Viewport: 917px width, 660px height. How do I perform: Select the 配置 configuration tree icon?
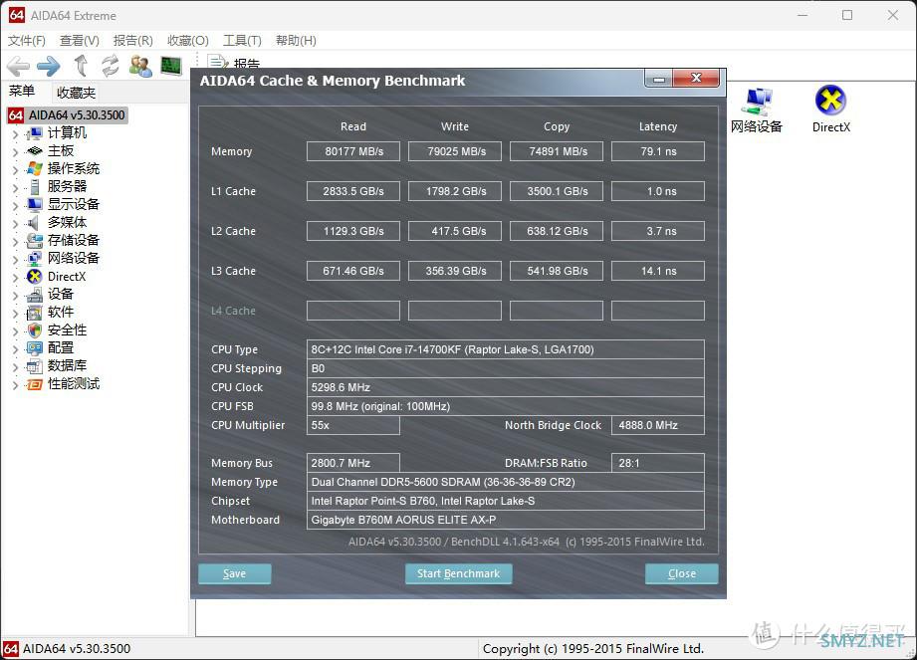point(35,347)
